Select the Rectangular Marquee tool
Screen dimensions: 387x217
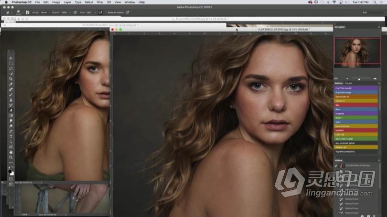(x=11, y=63)
